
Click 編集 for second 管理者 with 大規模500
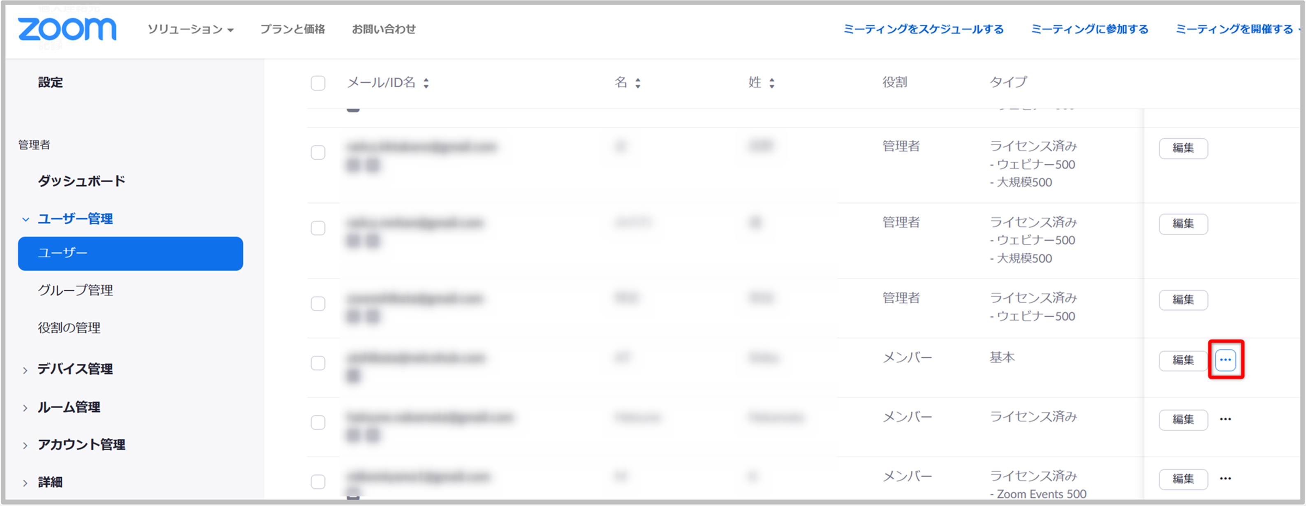(1183, 224)
